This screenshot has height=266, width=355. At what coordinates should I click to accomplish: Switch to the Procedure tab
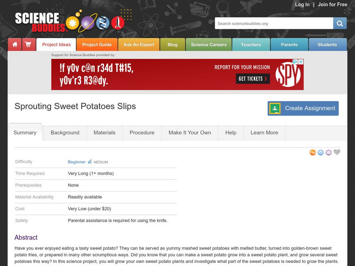pyautogui.click(x=142, y=133)
